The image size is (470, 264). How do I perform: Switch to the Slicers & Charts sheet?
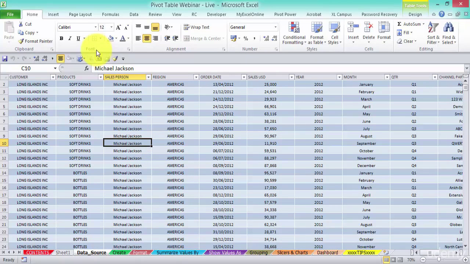[293, 253]
